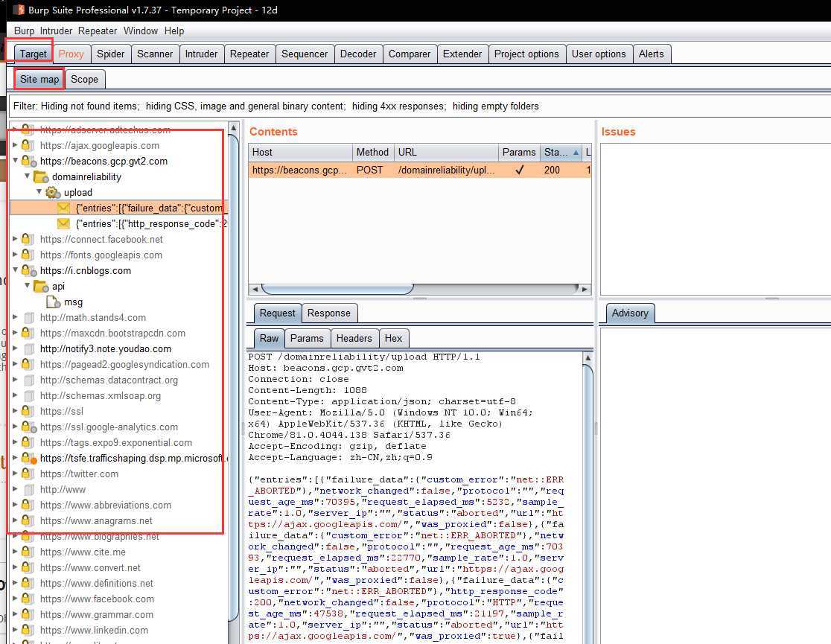This screenshot has width=831, height=644.
Task: Sort contents by Status column header
Action: pyautogui.click(x=561, y=152)
